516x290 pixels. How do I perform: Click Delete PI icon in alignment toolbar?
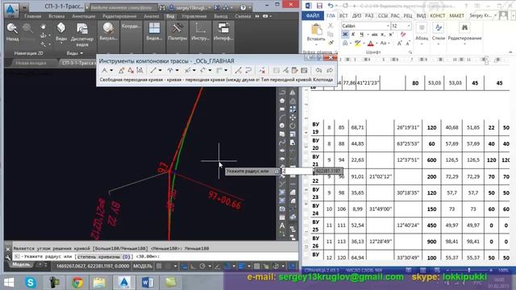pyautogui.click(x=131, y=70)
